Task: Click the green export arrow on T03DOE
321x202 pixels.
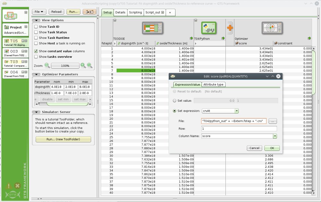Action: click(191, 38)
